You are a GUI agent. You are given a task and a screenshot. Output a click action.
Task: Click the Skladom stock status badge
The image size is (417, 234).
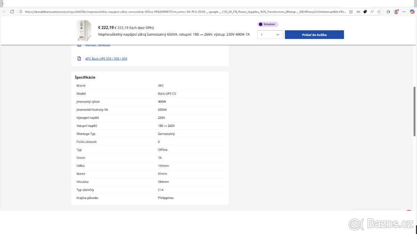268,24
